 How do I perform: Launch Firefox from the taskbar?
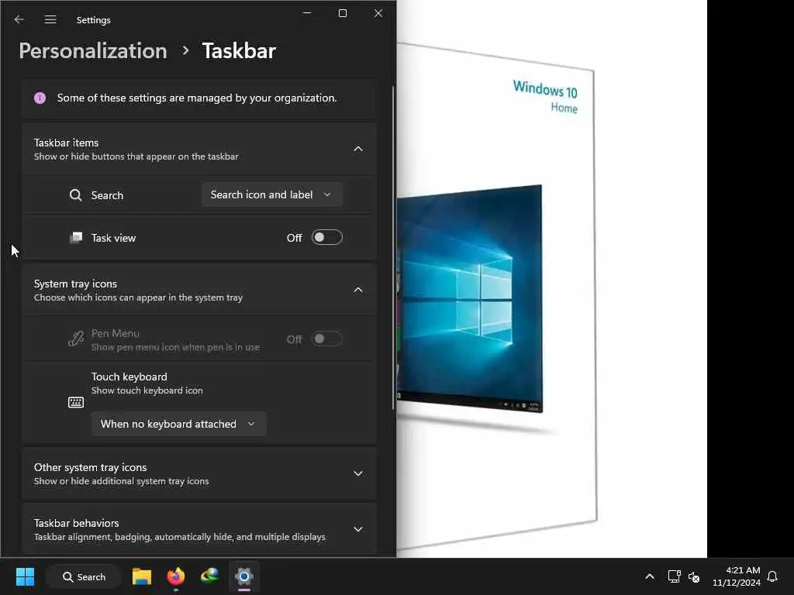pyautogui.click(x=176, y=576)
